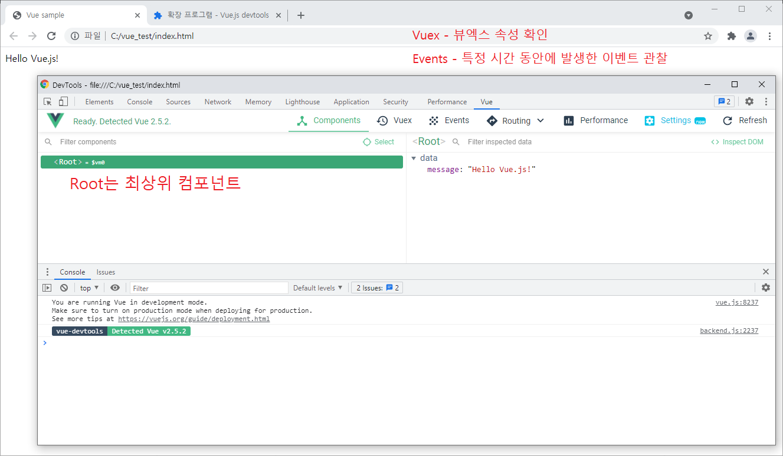This screenshot has width=783, height=456.
Task: Open the Memory panel
Action: click(258, 102)
